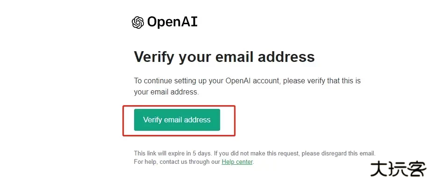
Task: Click the OpenAI wordmark beside the logo
Action: coord(172,22)
